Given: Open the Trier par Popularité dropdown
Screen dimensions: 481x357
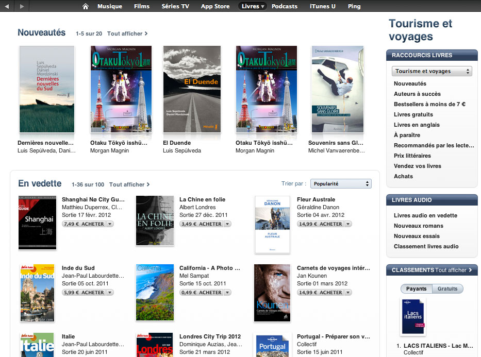Looking at the screenshot, I should (x=341, y=183).
